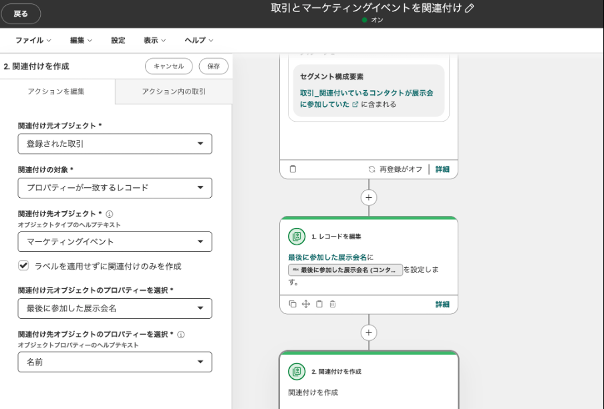This screenshot has width=604, height=409.
Task: Open 詳細 link on trigger card
Action: click(x=442, y=169)
